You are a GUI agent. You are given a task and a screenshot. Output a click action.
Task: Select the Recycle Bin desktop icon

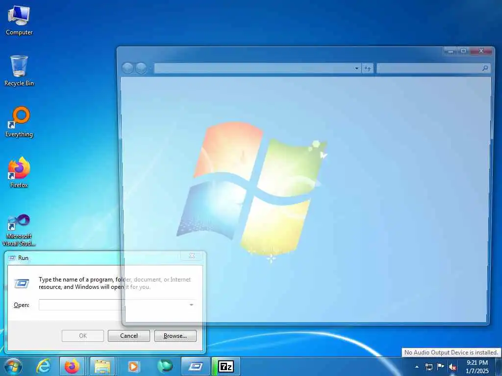pyautogui.click(x=19, y=71)
